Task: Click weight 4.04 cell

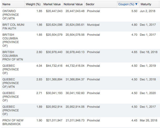Action: pos(39,66)
